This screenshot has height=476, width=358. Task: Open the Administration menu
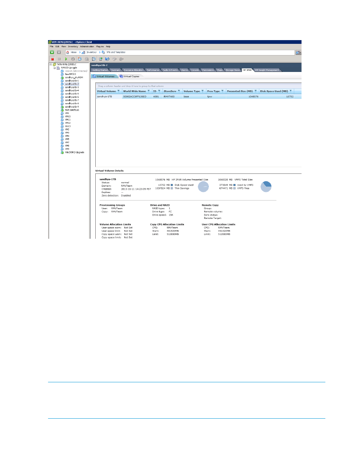(87, 46)
